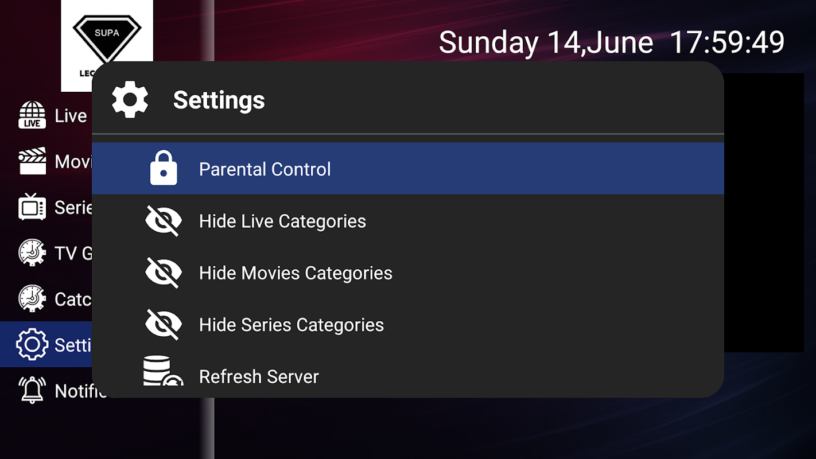The image size is (816, 459).
Task: Choose Hide Movies Categories option
Action: click(296, 273)
